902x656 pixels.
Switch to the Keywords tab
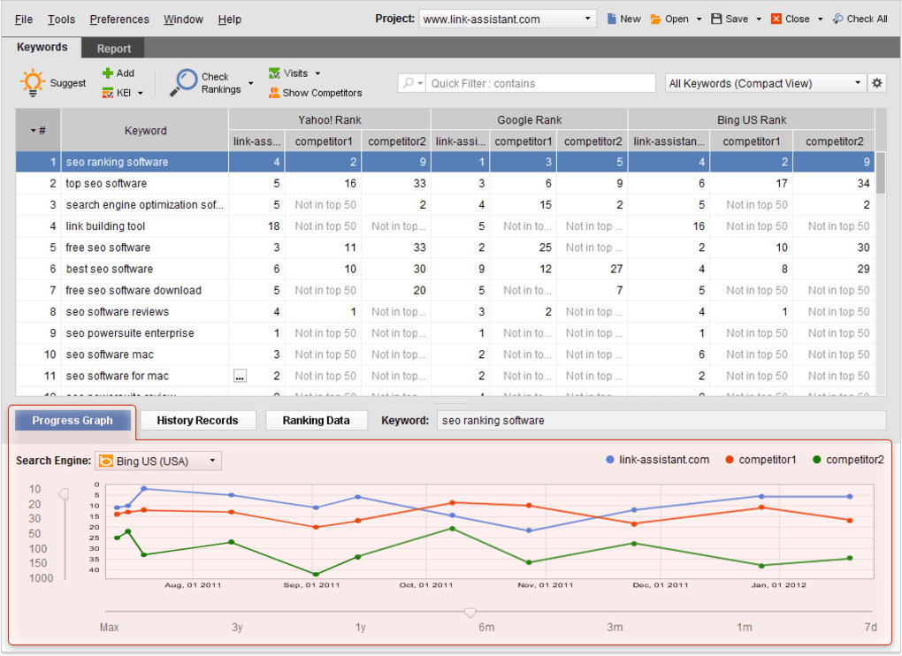[x=42, y=47]
